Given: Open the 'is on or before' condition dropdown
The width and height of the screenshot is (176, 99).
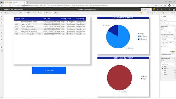Looking at the screenshot, I should click(x=168, y=37).
